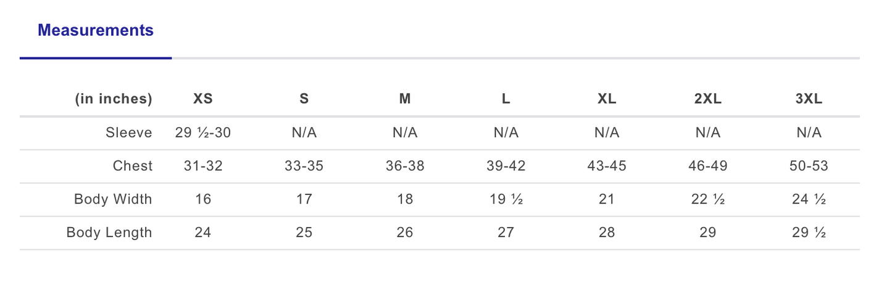The image size is (892, 290).
Task: Click the 2XL size header
Action: [x=707, y=99]
